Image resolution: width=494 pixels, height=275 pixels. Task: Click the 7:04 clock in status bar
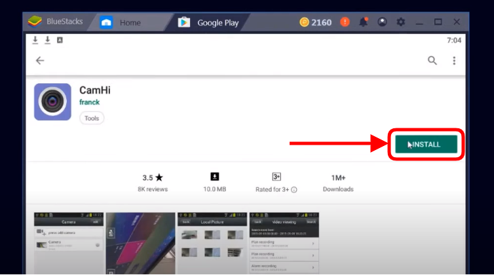(454, 41)
